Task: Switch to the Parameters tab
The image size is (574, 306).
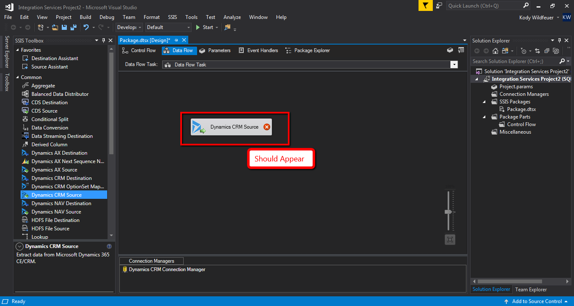Action: pos(215,50)
